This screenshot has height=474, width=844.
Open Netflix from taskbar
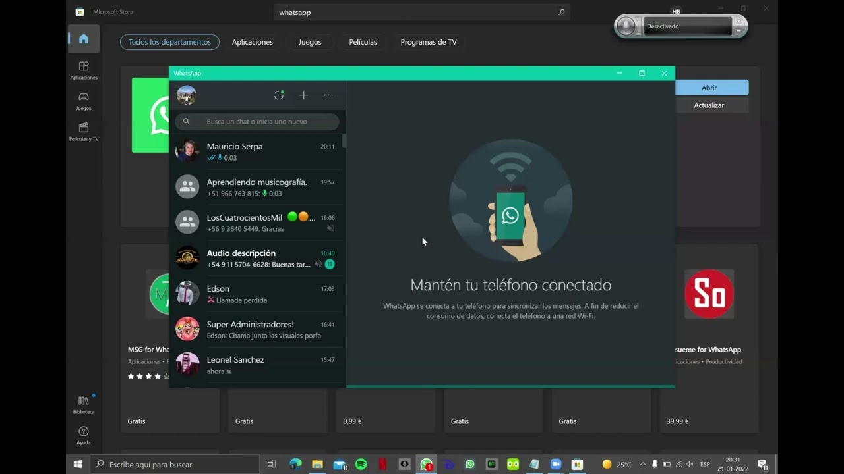click(x=382, y=464)
